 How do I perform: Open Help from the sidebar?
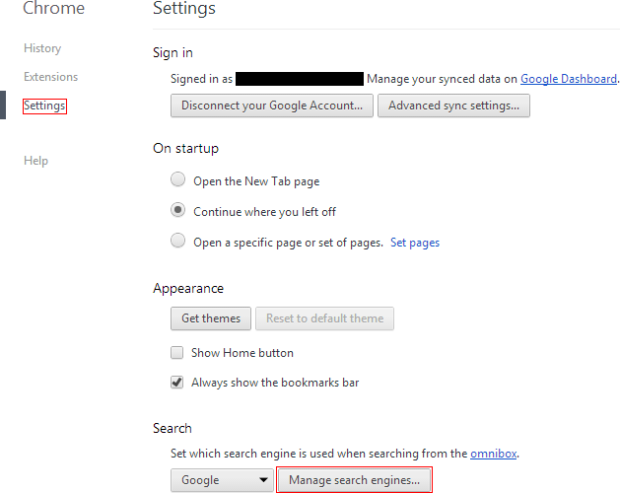[x=36, y=161]
